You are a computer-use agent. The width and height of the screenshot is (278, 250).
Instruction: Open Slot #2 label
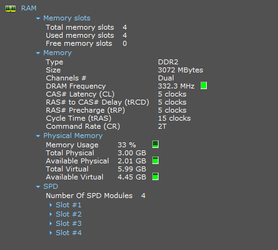[x=69, y=214]
